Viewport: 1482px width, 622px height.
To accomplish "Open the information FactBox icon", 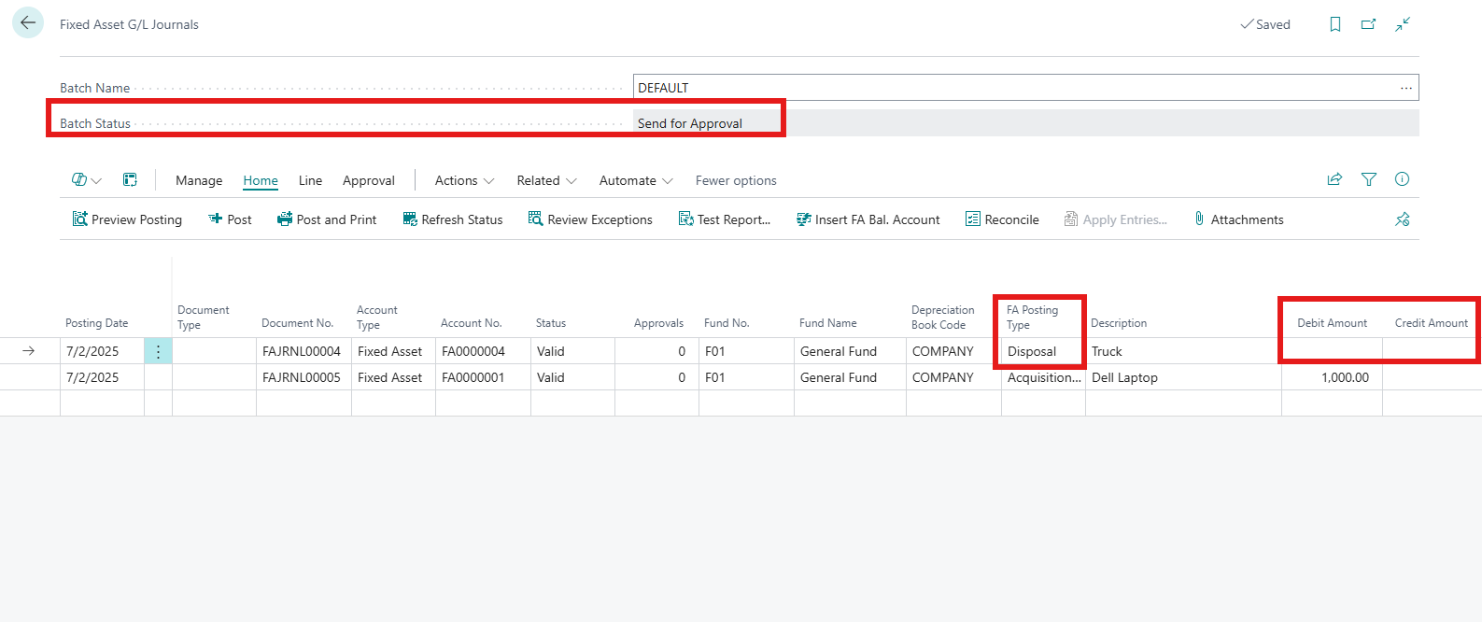I will (1402, 179).
